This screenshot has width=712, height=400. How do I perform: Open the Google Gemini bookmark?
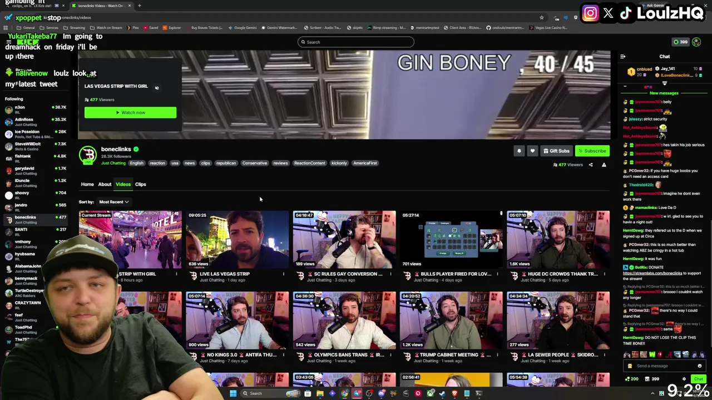242,28
